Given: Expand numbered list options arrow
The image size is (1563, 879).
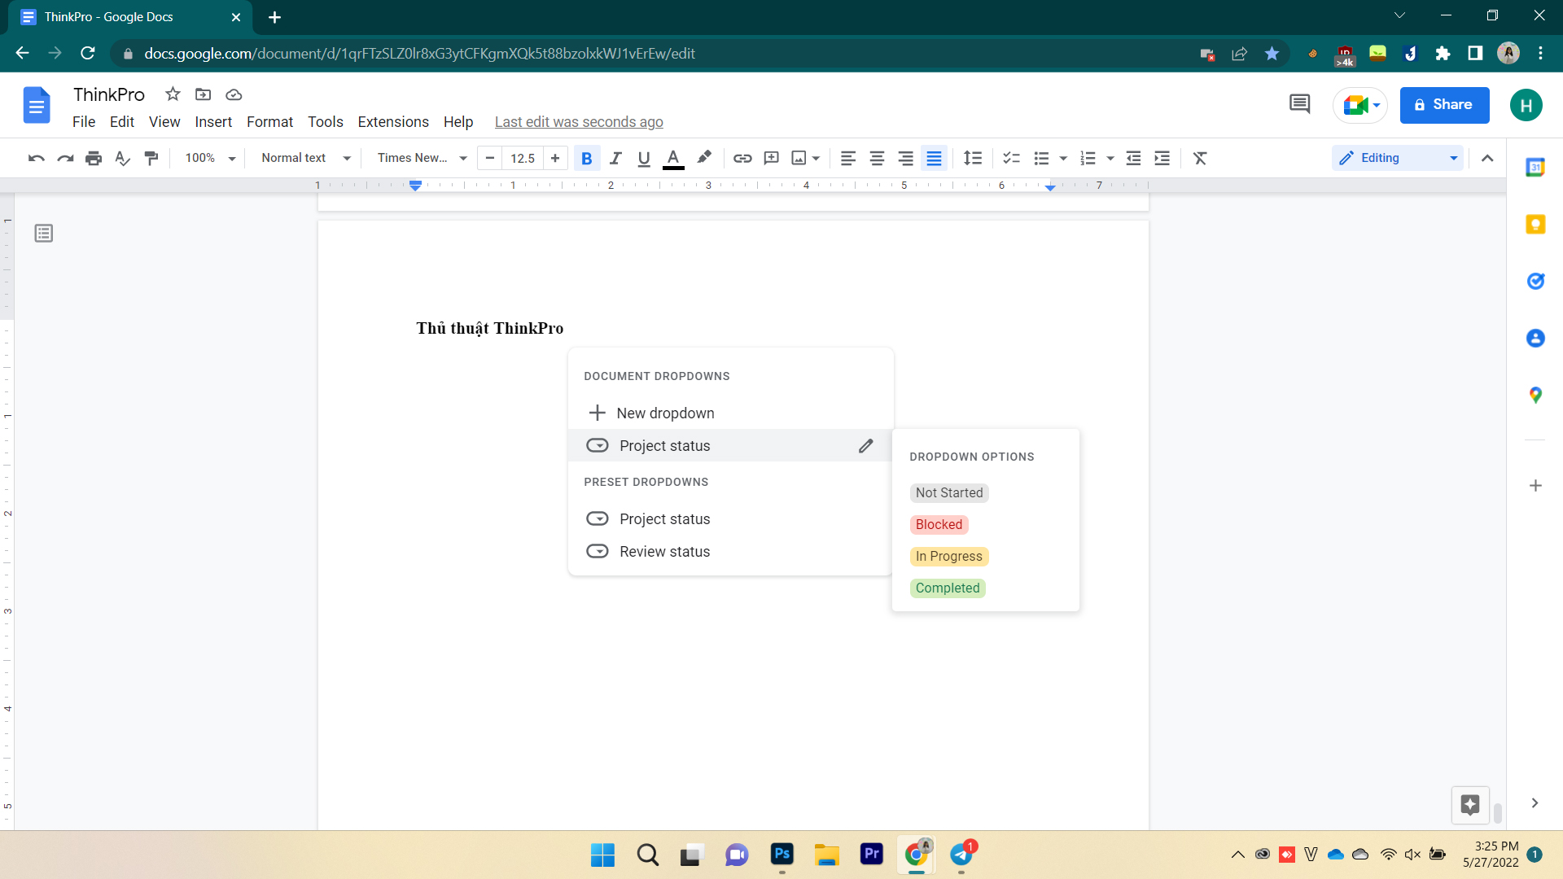Looking at the screenshot, I should coord(1110,158).
